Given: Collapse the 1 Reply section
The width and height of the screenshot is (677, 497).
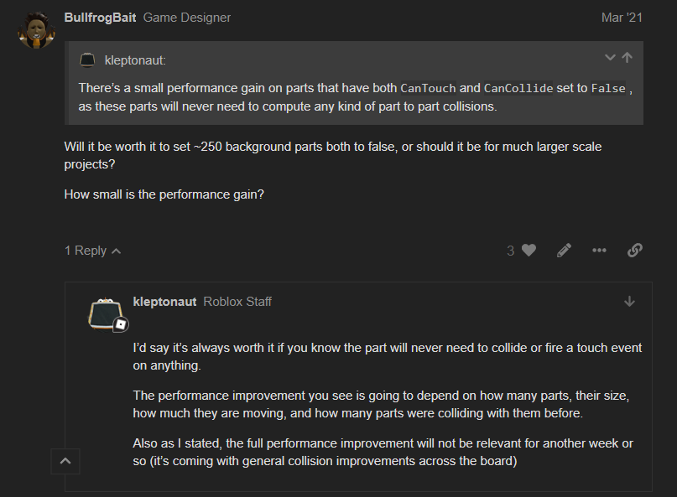Looking at the screenshot, I should pyautogui.click(x=92, y=251).
